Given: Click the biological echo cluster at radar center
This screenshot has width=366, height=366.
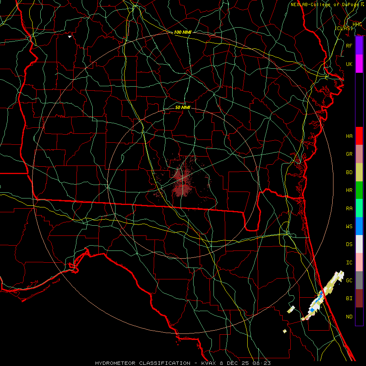Looking at the screenshot, I should tap(183, 182).
